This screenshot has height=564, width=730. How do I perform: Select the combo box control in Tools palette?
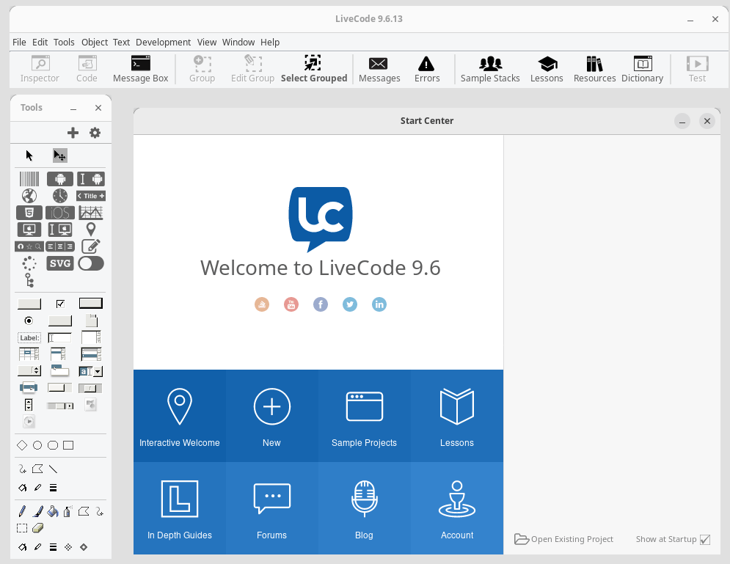[x=91, y=371]
